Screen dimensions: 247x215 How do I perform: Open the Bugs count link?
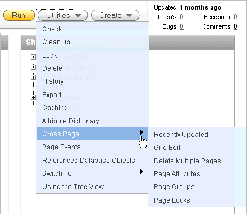pos(181,26)
